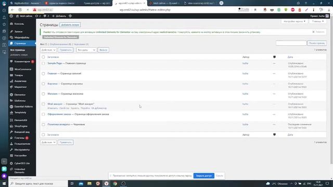Screen dimensions: 333x187
Task: Open the browser downloads icon
Action: click(329, 10)
